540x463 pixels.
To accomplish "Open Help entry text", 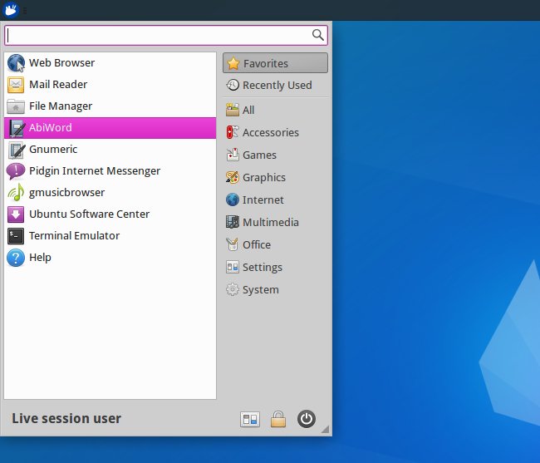I will (x=41, y=258).
